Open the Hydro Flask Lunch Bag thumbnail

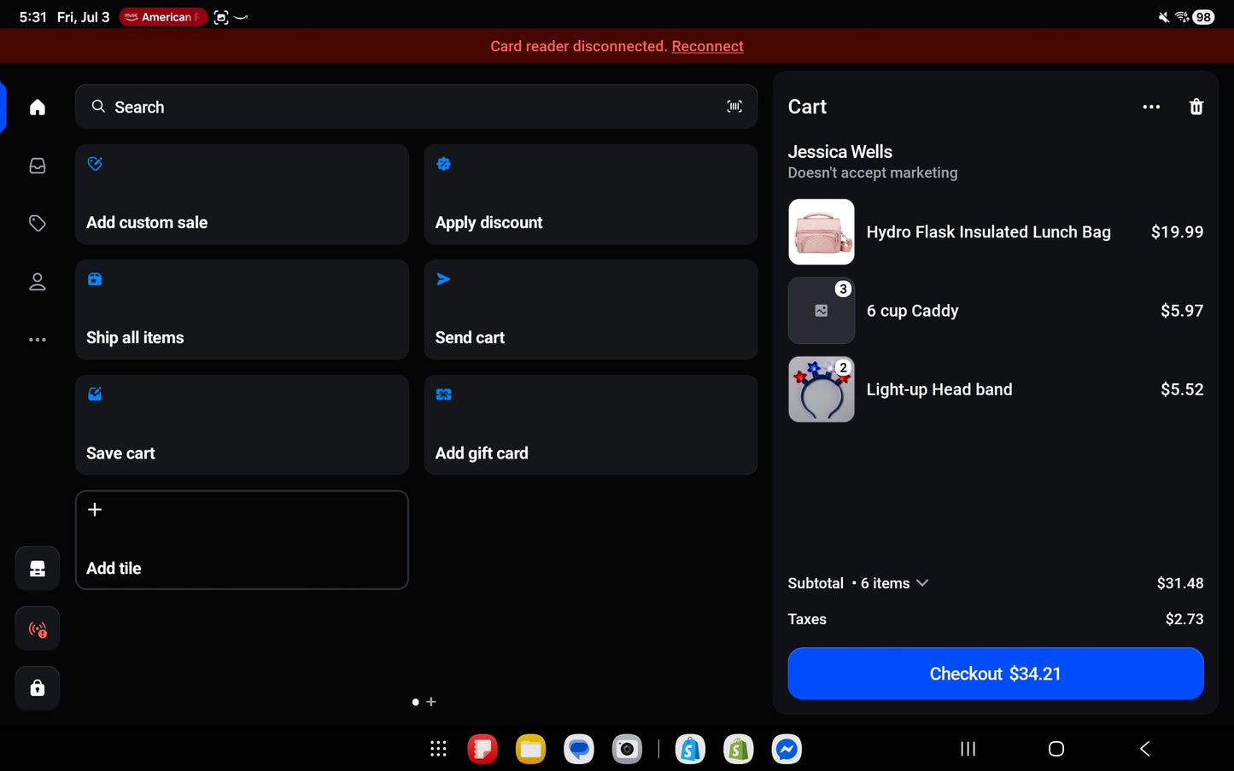click(822, 232)
